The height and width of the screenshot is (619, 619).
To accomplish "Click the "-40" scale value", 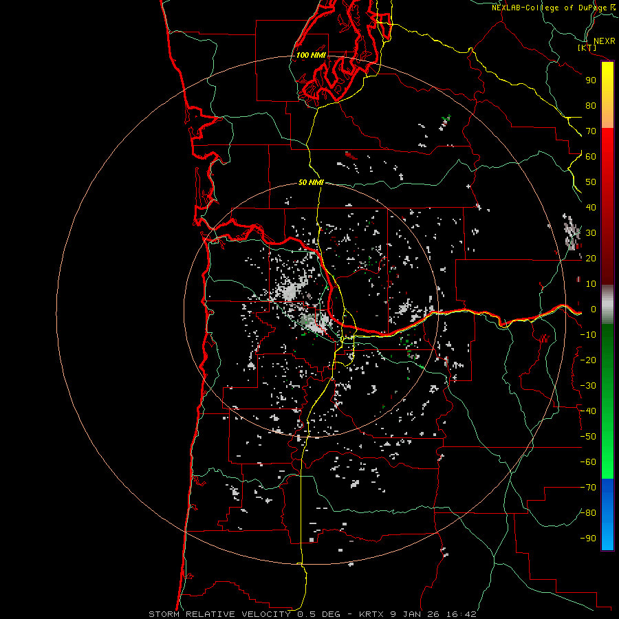I will [x=588, y=411].
